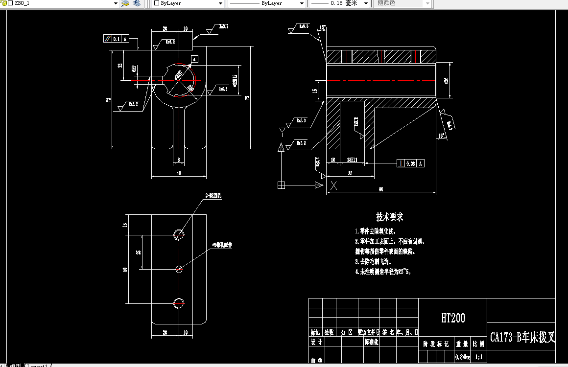
Task: Open the EB0_1 layer dropdown
Action: click(x=116, y=3)
